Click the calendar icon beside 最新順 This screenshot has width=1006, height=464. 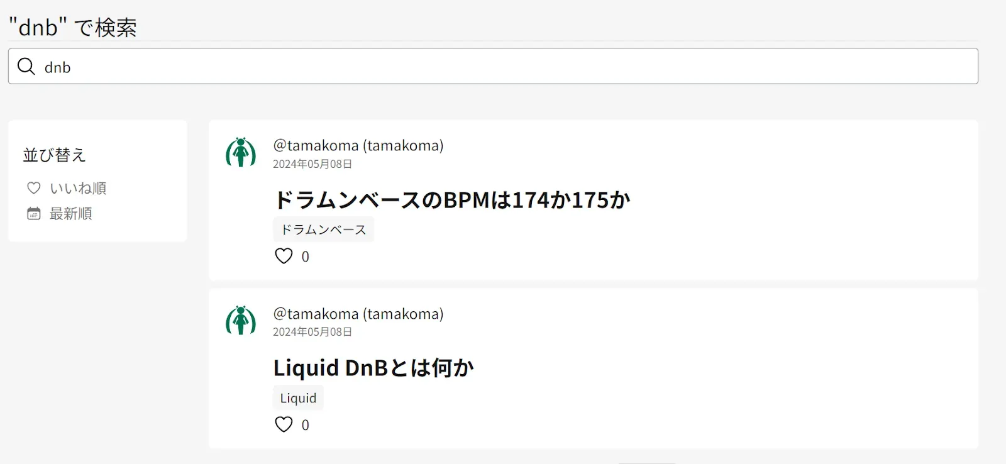(34, 214)
